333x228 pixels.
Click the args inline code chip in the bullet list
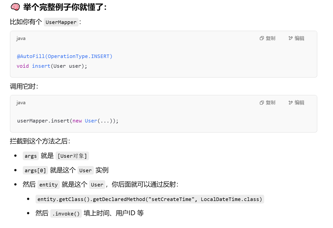[31, 156]
